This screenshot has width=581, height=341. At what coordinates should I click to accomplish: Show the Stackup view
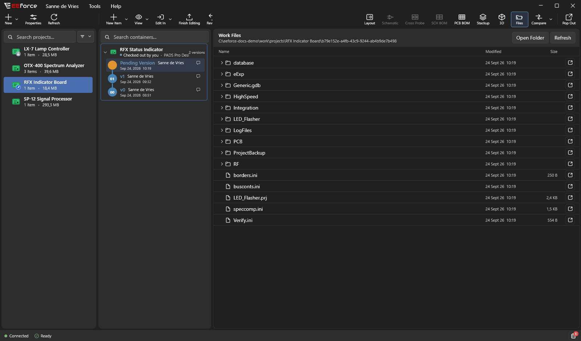tap(483, 19)
